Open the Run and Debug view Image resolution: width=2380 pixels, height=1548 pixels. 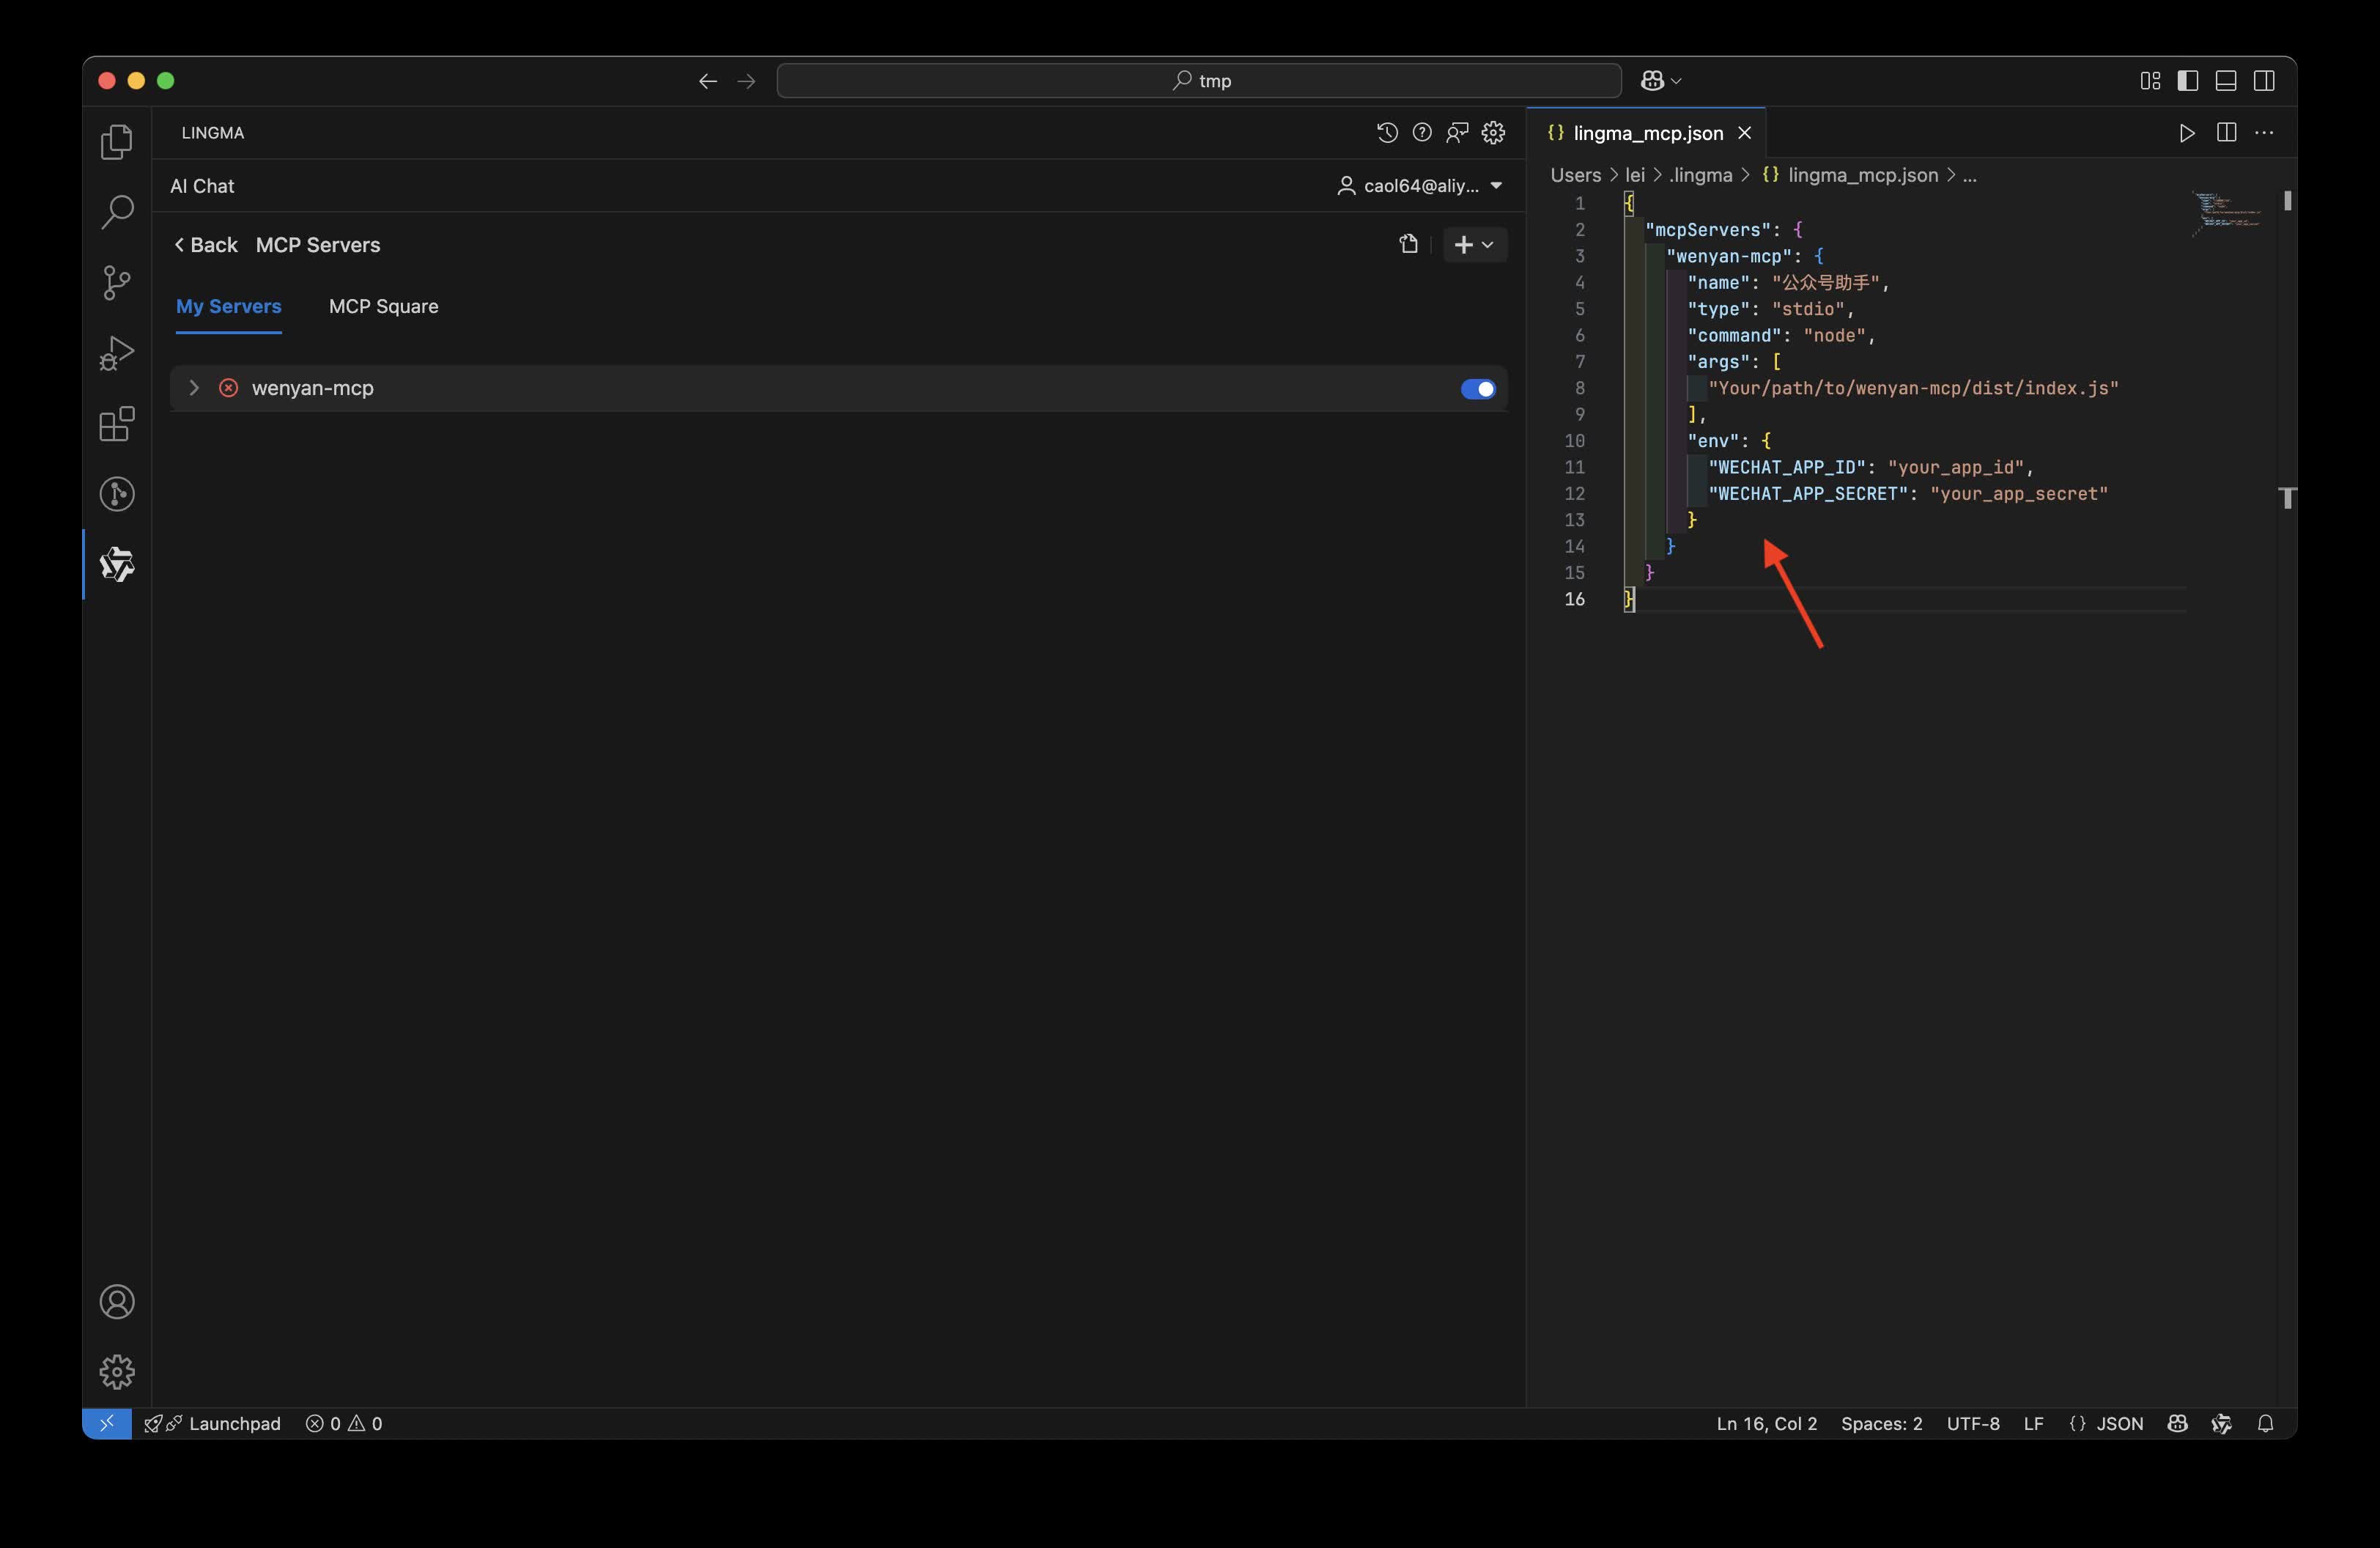[117, 353]
